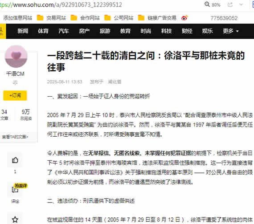
Task: Open the comments icon labeled 评论
Action: (x=15, y=190)
